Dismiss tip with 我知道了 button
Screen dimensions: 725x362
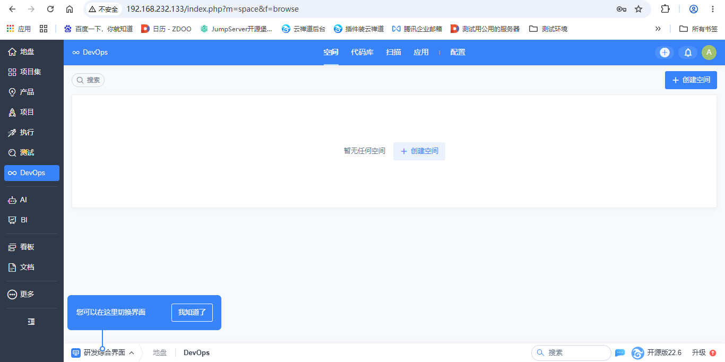[x=192, y=313]
